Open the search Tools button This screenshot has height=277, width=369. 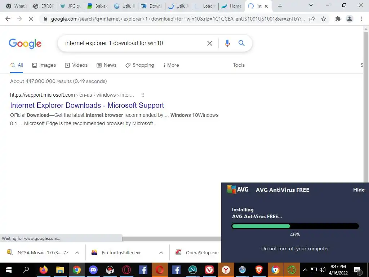tap(239, 65)
